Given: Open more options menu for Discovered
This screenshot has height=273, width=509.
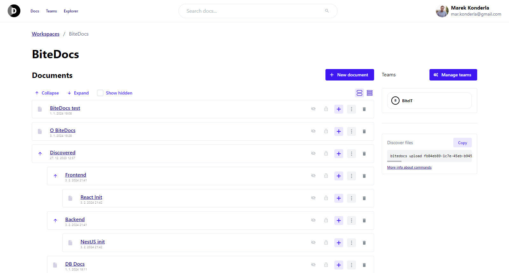Looking at the screenshot, I should tap(352, 154).
